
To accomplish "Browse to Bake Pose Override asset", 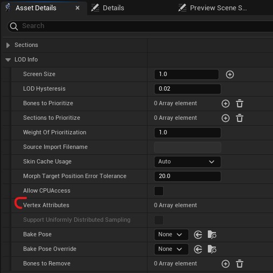I will pos(212,249).
